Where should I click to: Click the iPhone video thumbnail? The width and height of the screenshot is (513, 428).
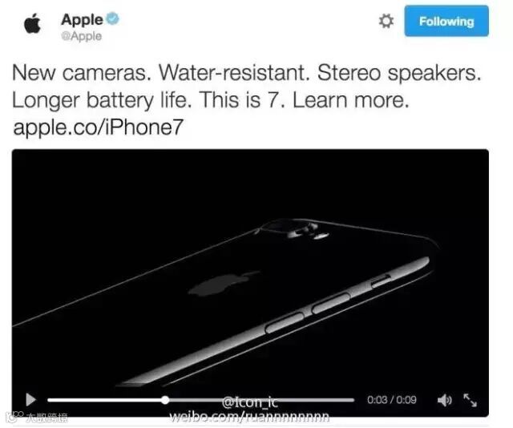[x=250, y=269]
